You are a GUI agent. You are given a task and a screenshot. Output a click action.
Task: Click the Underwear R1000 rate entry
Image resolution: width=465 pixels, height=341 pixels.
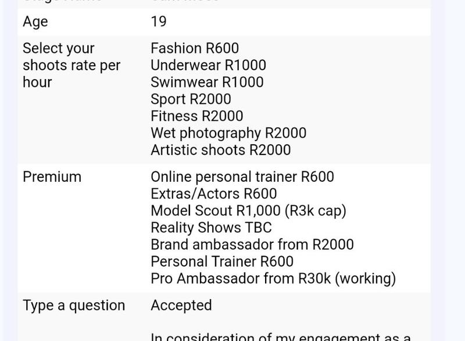pyautogui.click(x=209, y=65)
